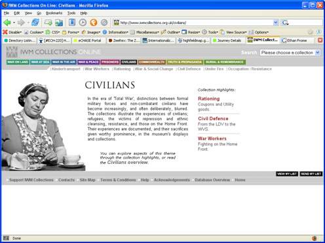Click the gear-shaped toolbar icon
Screen dimensions: 325x243
104,22
